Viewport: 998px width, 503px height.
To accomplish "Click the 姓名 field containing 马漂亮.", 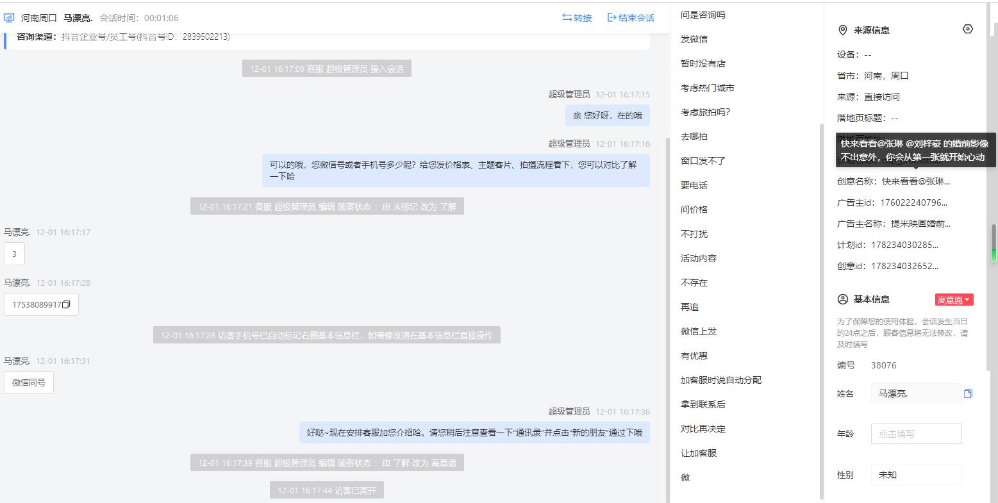I will [916, 393].
